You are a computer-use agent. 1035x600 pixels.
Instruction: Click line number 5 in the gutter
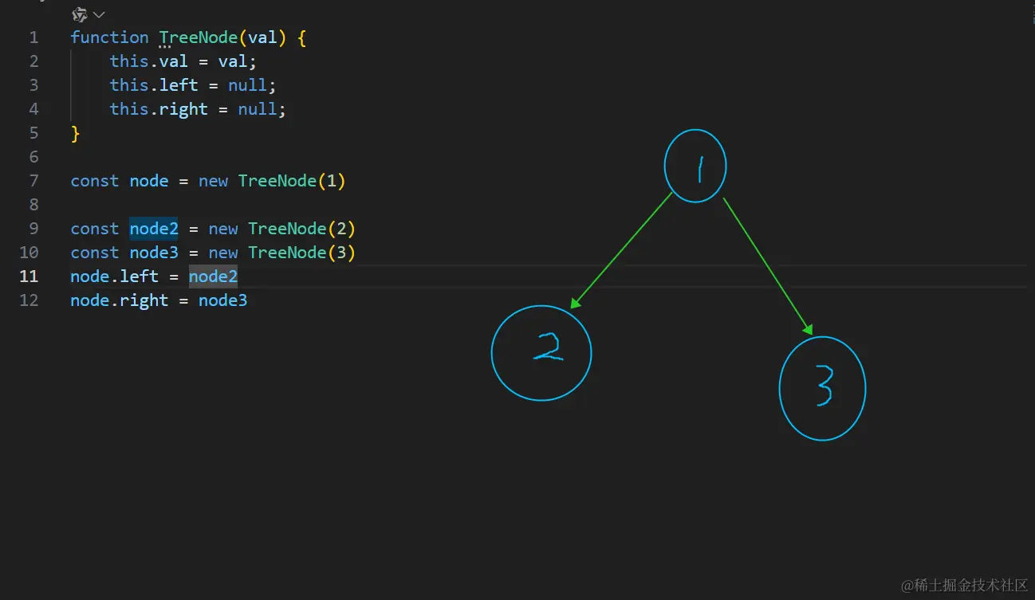[33, 133]
